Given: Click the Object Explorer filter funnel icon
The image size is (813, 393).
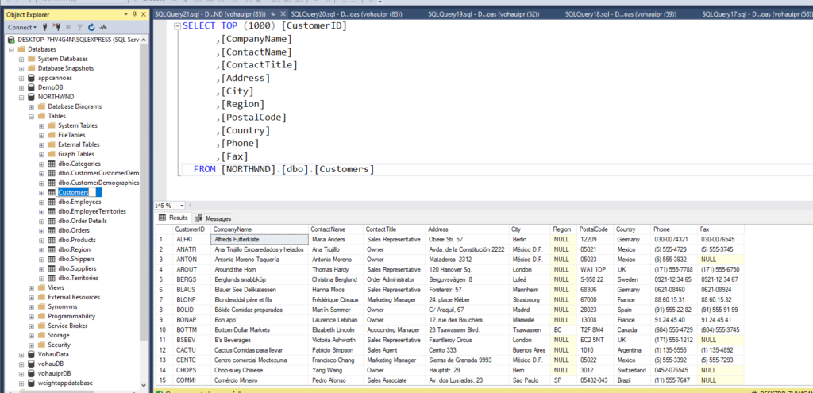Looking at the screenshot, I should pos(79,27).
